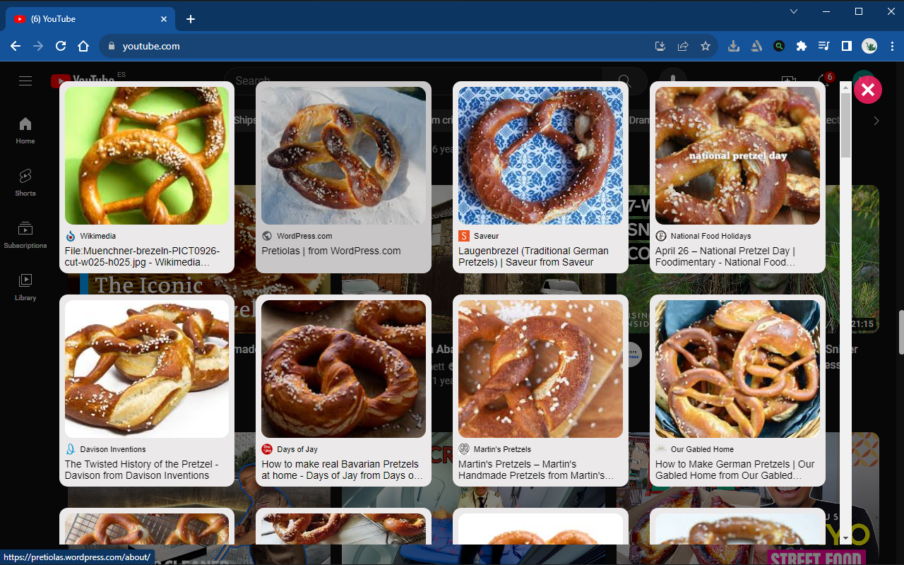Click Martin's Handmade Pretzels title link
This screenshot has height=565, width=904.
[x=536, y=470]
